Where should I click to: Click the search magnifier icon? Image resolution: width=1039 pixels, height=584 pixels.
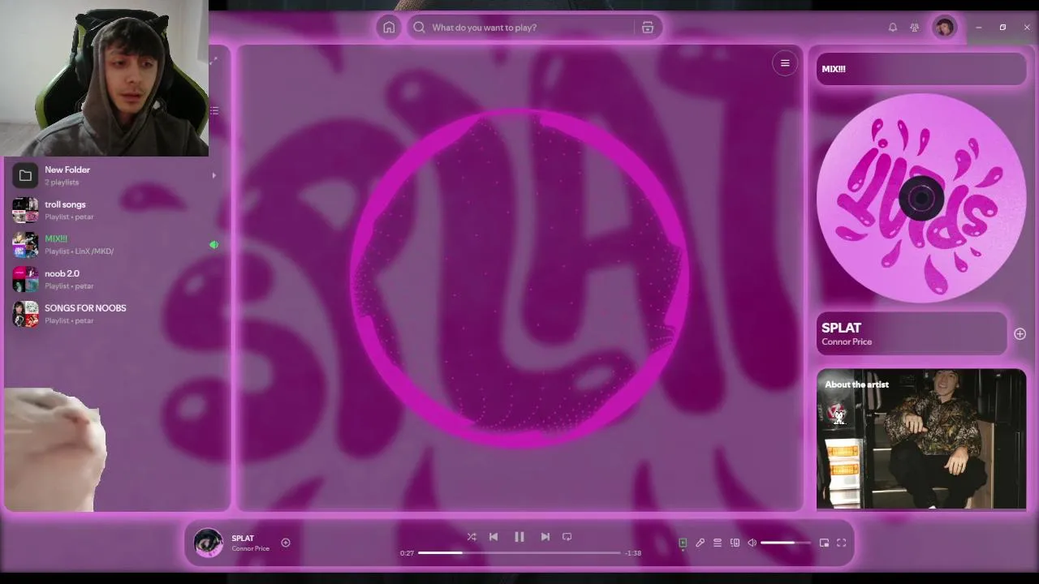(419, 28)
